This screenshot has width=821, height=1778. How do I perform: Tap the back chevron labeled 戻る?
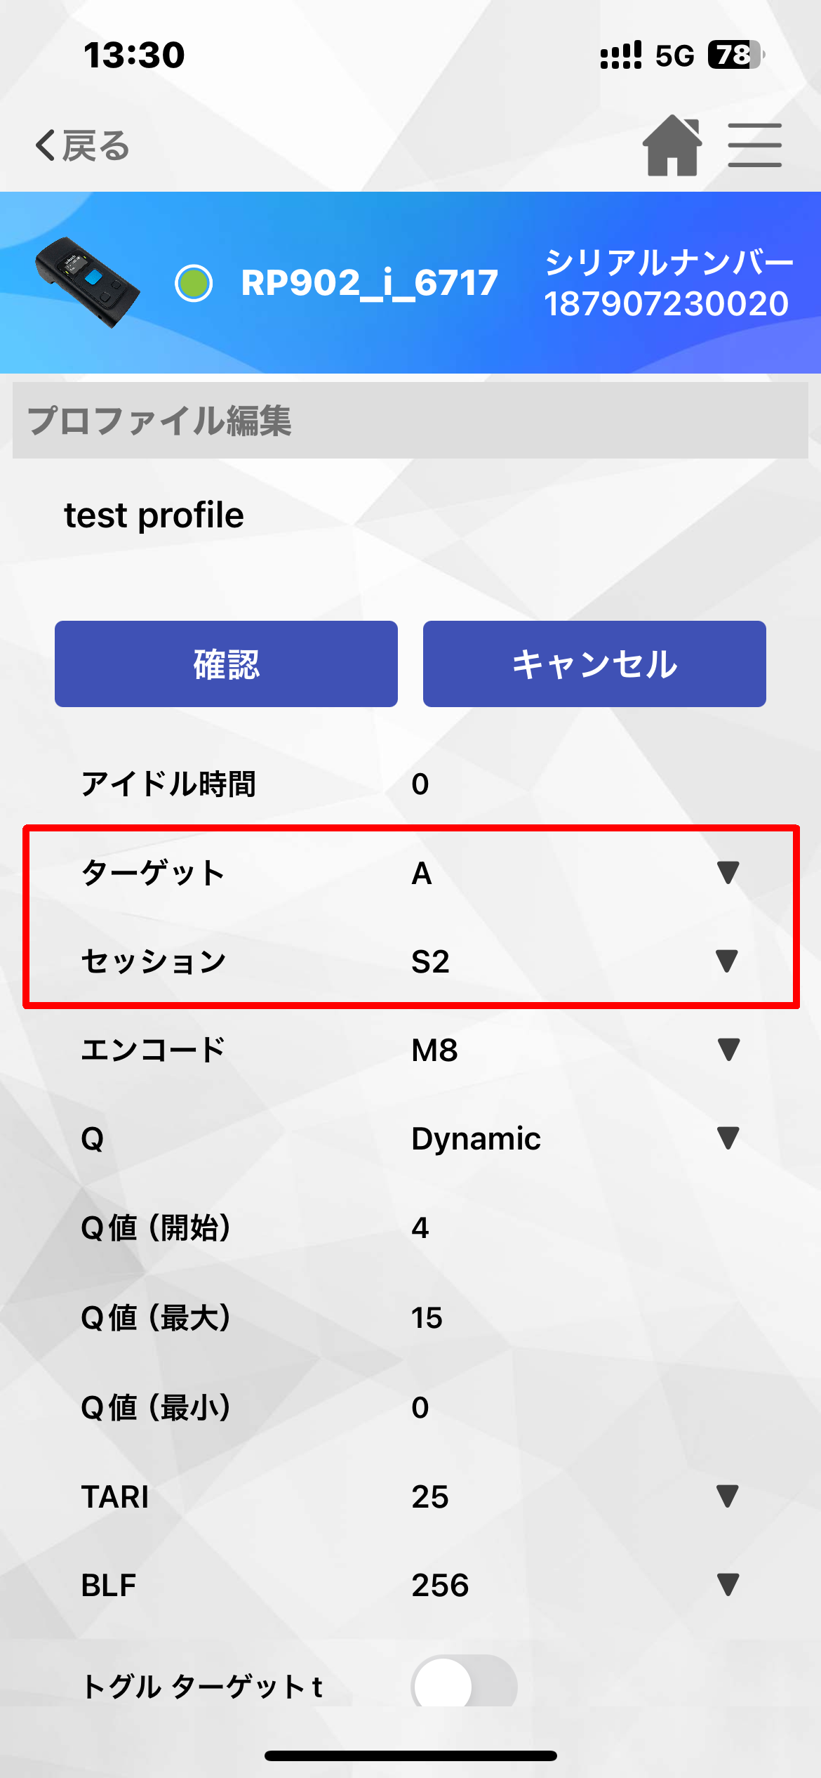click(83, 146)
